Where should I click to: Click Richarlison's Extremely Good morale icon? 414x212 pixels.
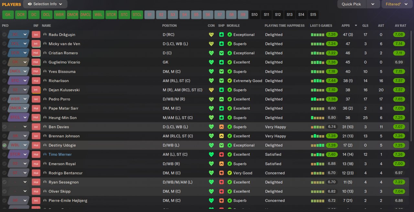(x=230, y=81)
